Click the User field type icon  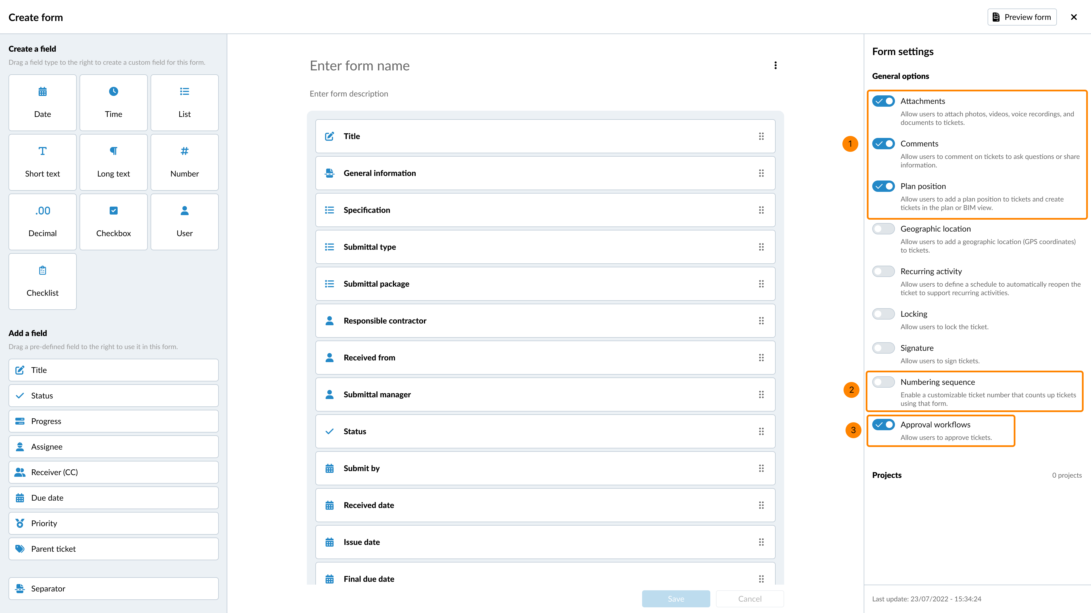[184, 211]
